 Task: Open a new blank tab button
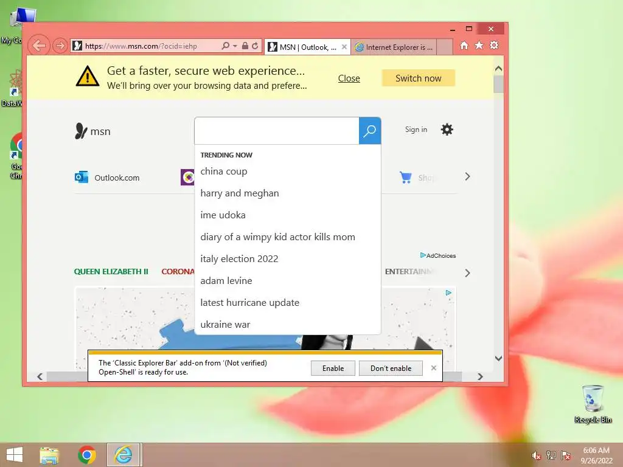(x=445, y=47)
